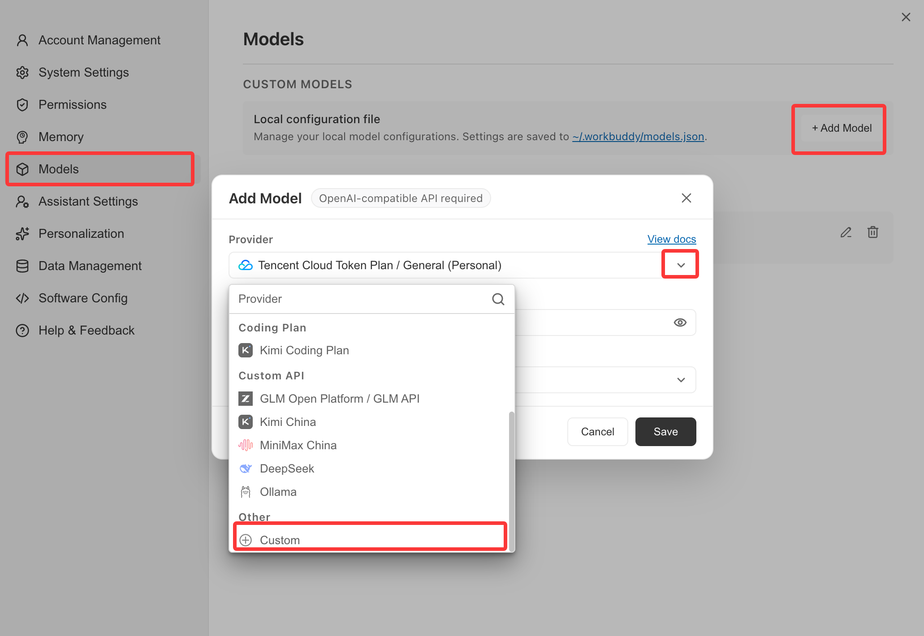This screenshot has width=924, height=636.
Task: Cancel adding the model
Action: click(x=598, y=432)
